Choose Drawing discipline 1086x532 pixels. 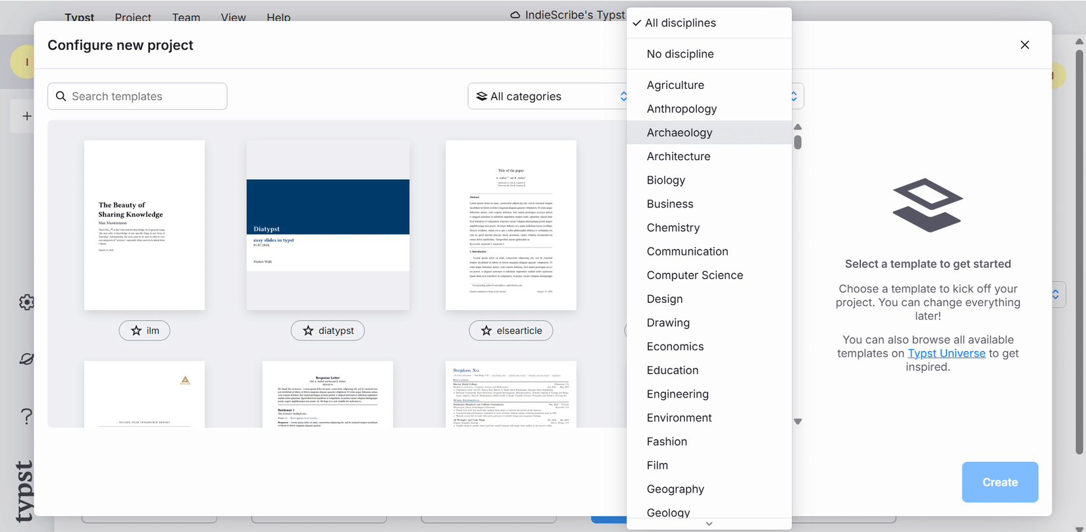coord(709,322)
